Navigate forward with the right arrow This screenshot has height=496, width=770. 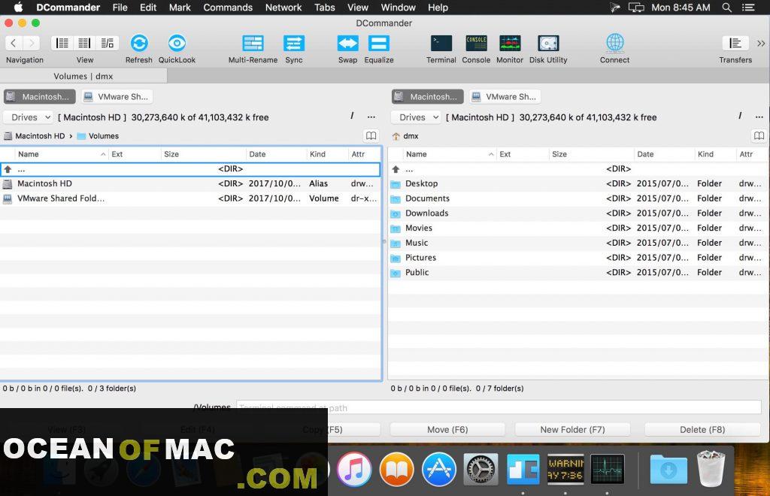pyautogui.click(x=32, y=43)
